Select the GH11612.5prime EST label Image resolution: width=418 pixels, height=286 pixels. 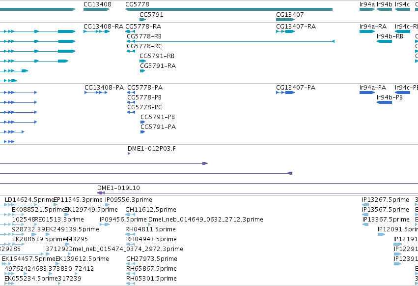[151, 210]
